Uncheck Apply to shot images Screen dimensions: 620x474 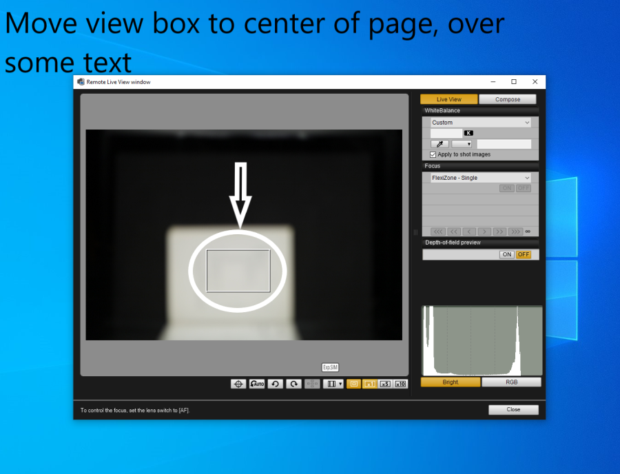[x=433, y=154]
